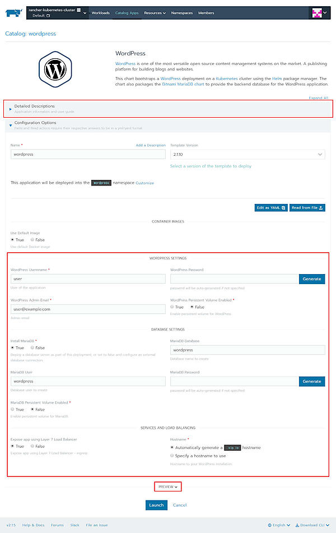Set WordPress Persistent Volume Enabled to False
Screen dimensions: 336x533
(192, 307)
